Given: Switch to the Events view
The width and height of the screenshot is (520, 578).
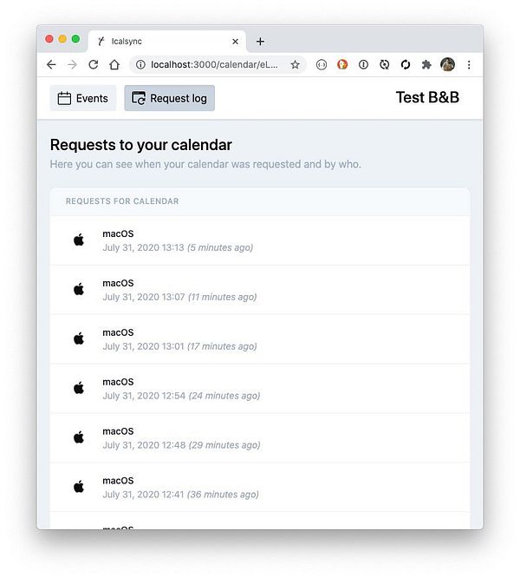Looking at the screenshot, I should 82,98.
